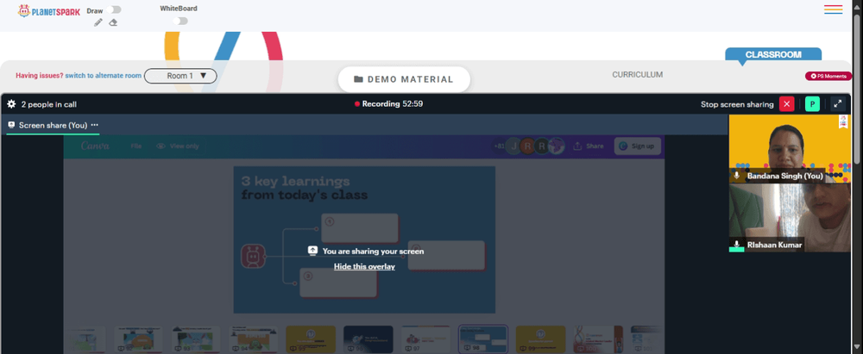Click the 2 people in call label

(x=49, y=104)
